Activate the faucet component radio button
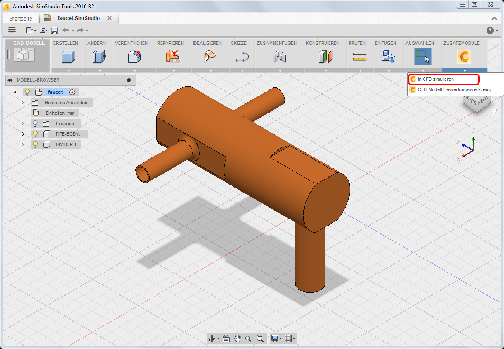The height and width of the screenshot is (349, 504). tap(72, 92)
